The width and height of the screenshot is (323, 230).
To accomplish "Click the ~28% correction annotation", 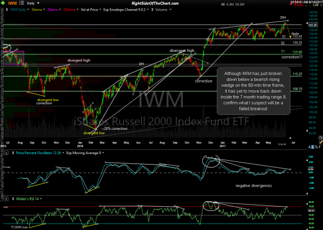I will (x=115, y=129).
